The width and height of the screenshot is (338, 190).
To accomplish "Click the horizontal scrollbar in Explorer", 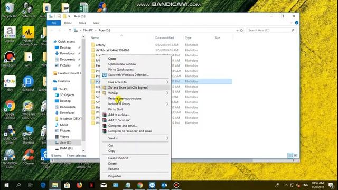I will pyautogui.click(x=173, y=160).
